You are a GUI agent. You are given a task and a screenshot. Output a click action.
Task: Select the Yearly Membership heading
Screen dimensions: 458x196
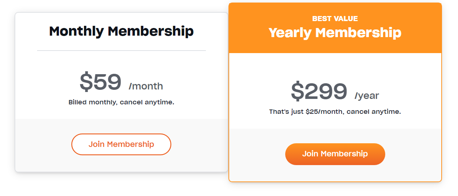(x=335, y=33)
